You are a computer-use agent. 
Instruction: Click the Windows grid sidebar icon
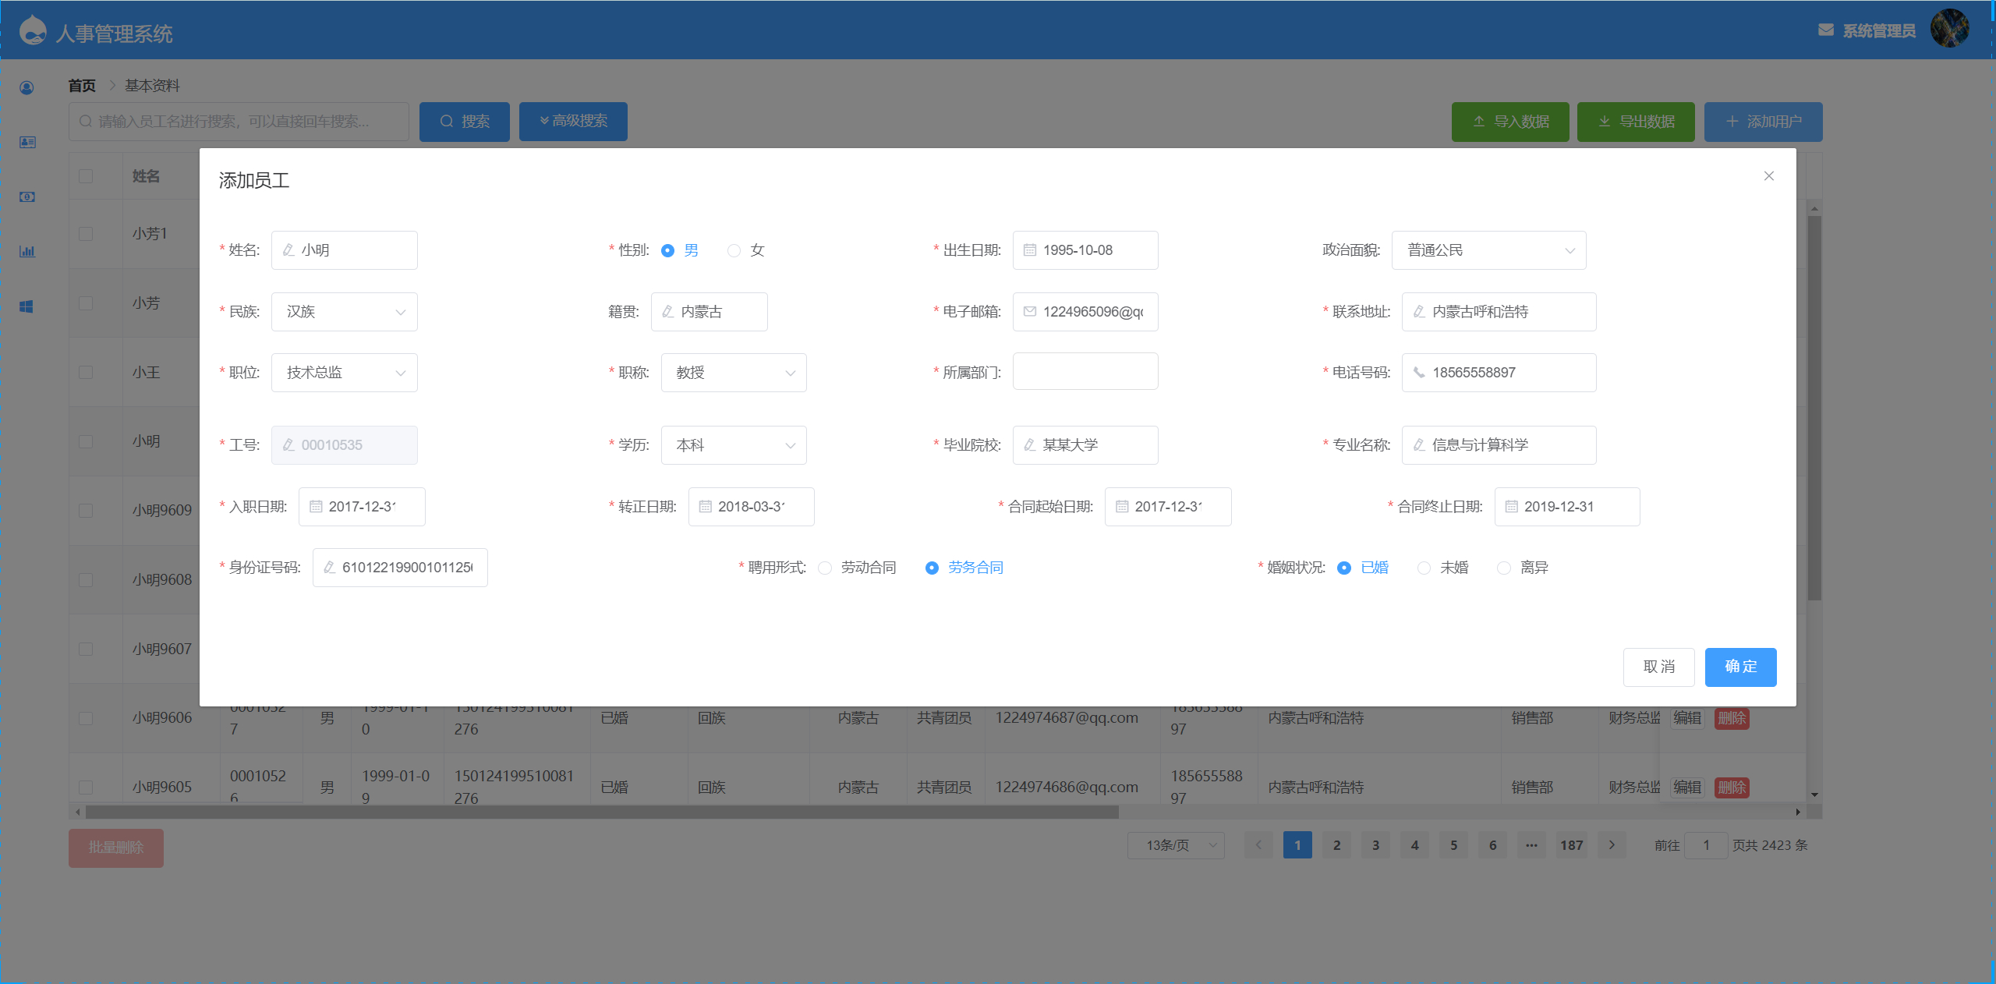(27, 306)
